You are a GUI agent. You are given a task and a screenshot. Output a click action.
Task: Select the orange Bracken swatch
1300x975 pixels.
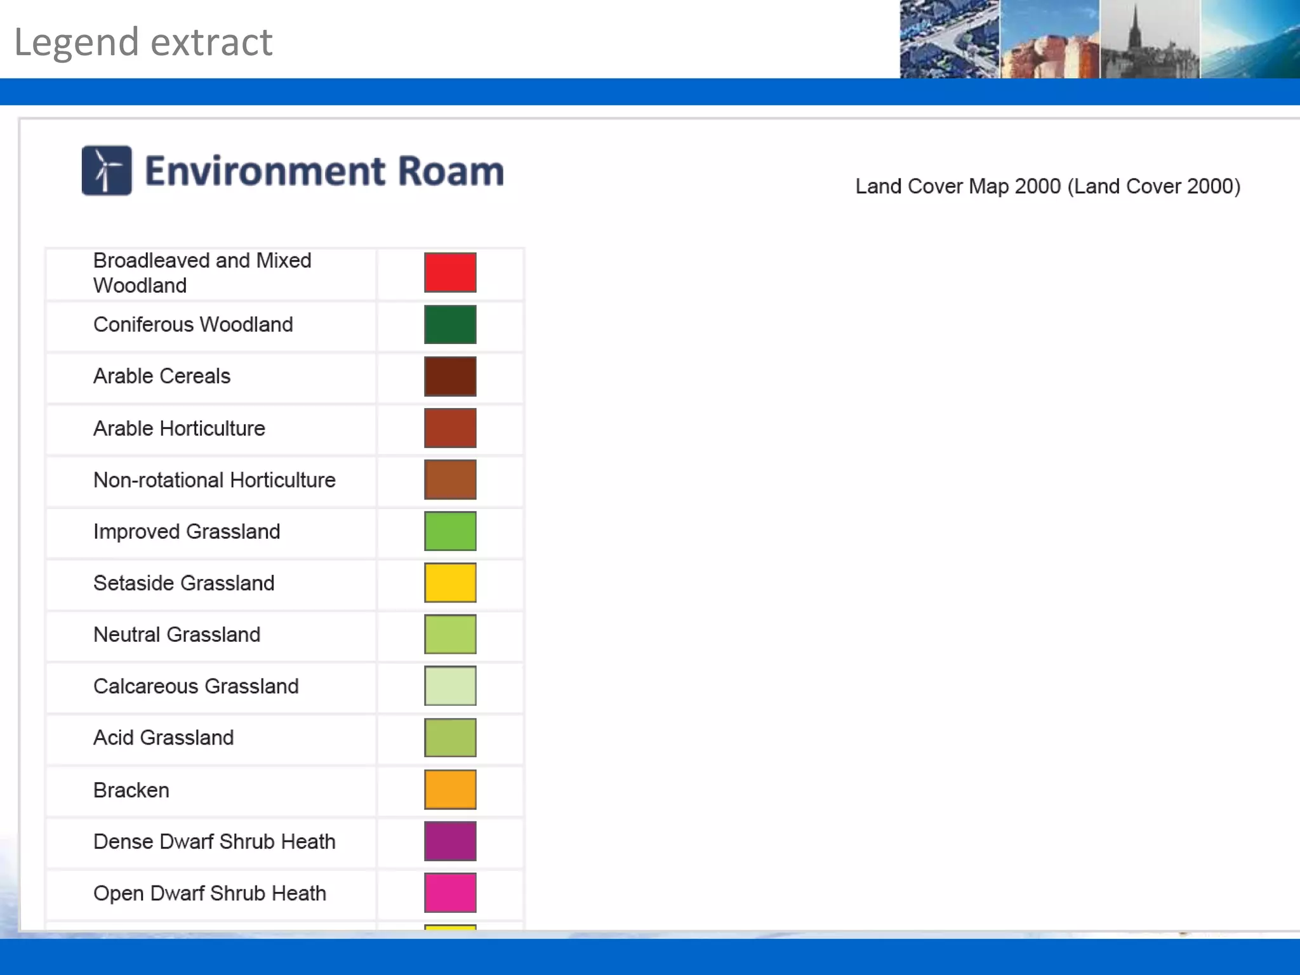pos(450,790)
